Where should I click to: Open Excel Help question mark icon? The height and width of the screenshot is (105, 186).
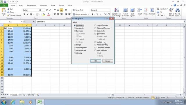coord(175,5)
